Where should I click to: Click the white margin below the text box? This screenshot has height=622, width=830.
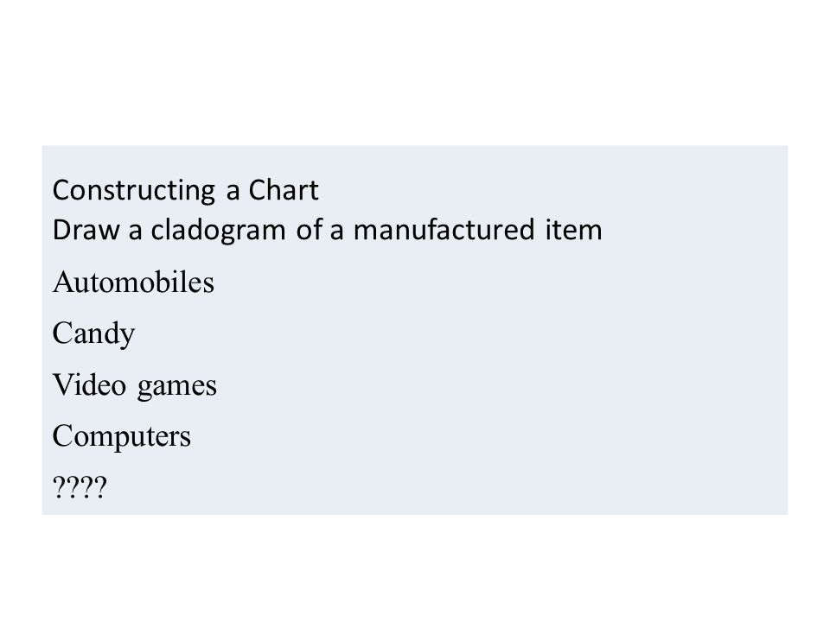click(x=415, y=568)
